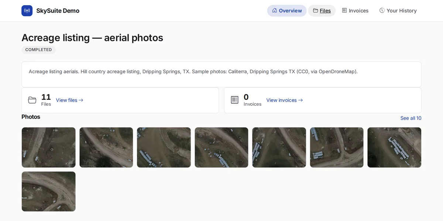The image size is (443, 221).
Task: Go to the Invoices tab
Action: tap(355, 11)
